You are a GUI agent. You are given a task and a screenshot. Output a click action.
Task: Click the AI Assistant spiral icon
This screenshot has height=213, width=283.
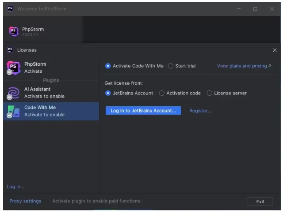(x=13, y=93)
